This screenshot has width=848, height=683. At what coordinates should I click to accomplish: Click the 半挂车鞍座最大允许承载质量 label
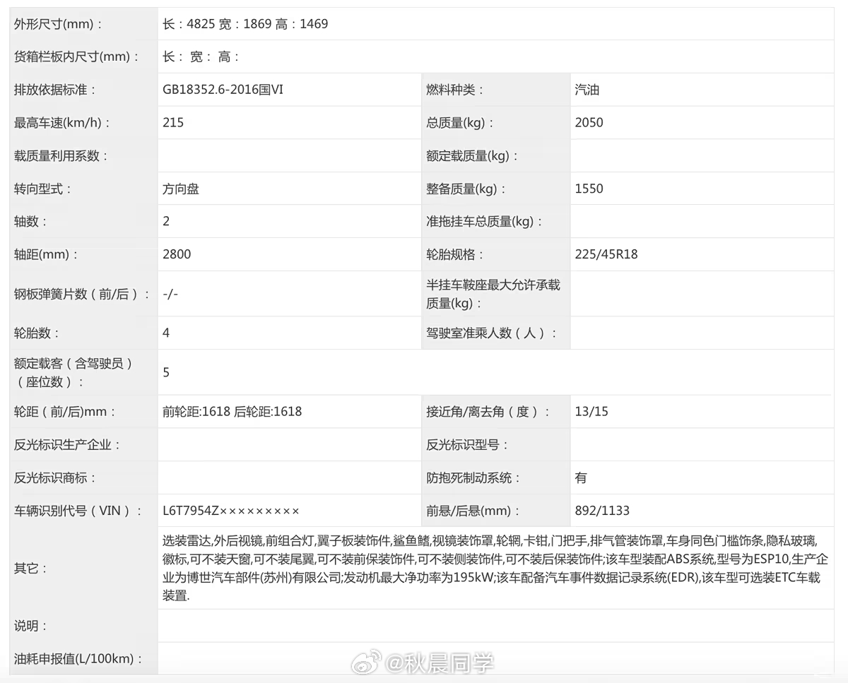pos(493,294)
